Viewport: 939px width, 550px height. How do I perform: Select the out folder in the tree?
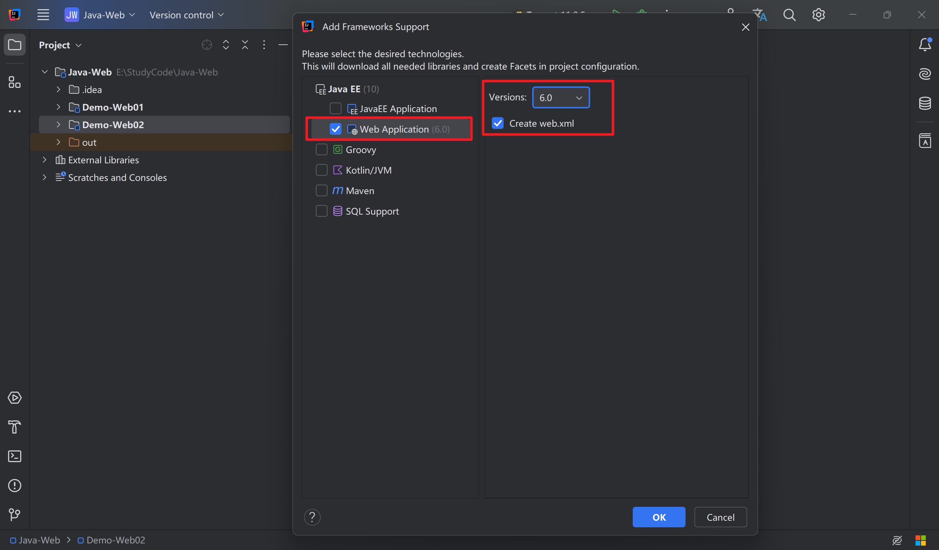[89, 142]
